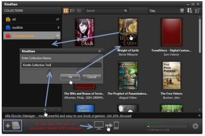Click author name Buchan, John

pos(172,98)
